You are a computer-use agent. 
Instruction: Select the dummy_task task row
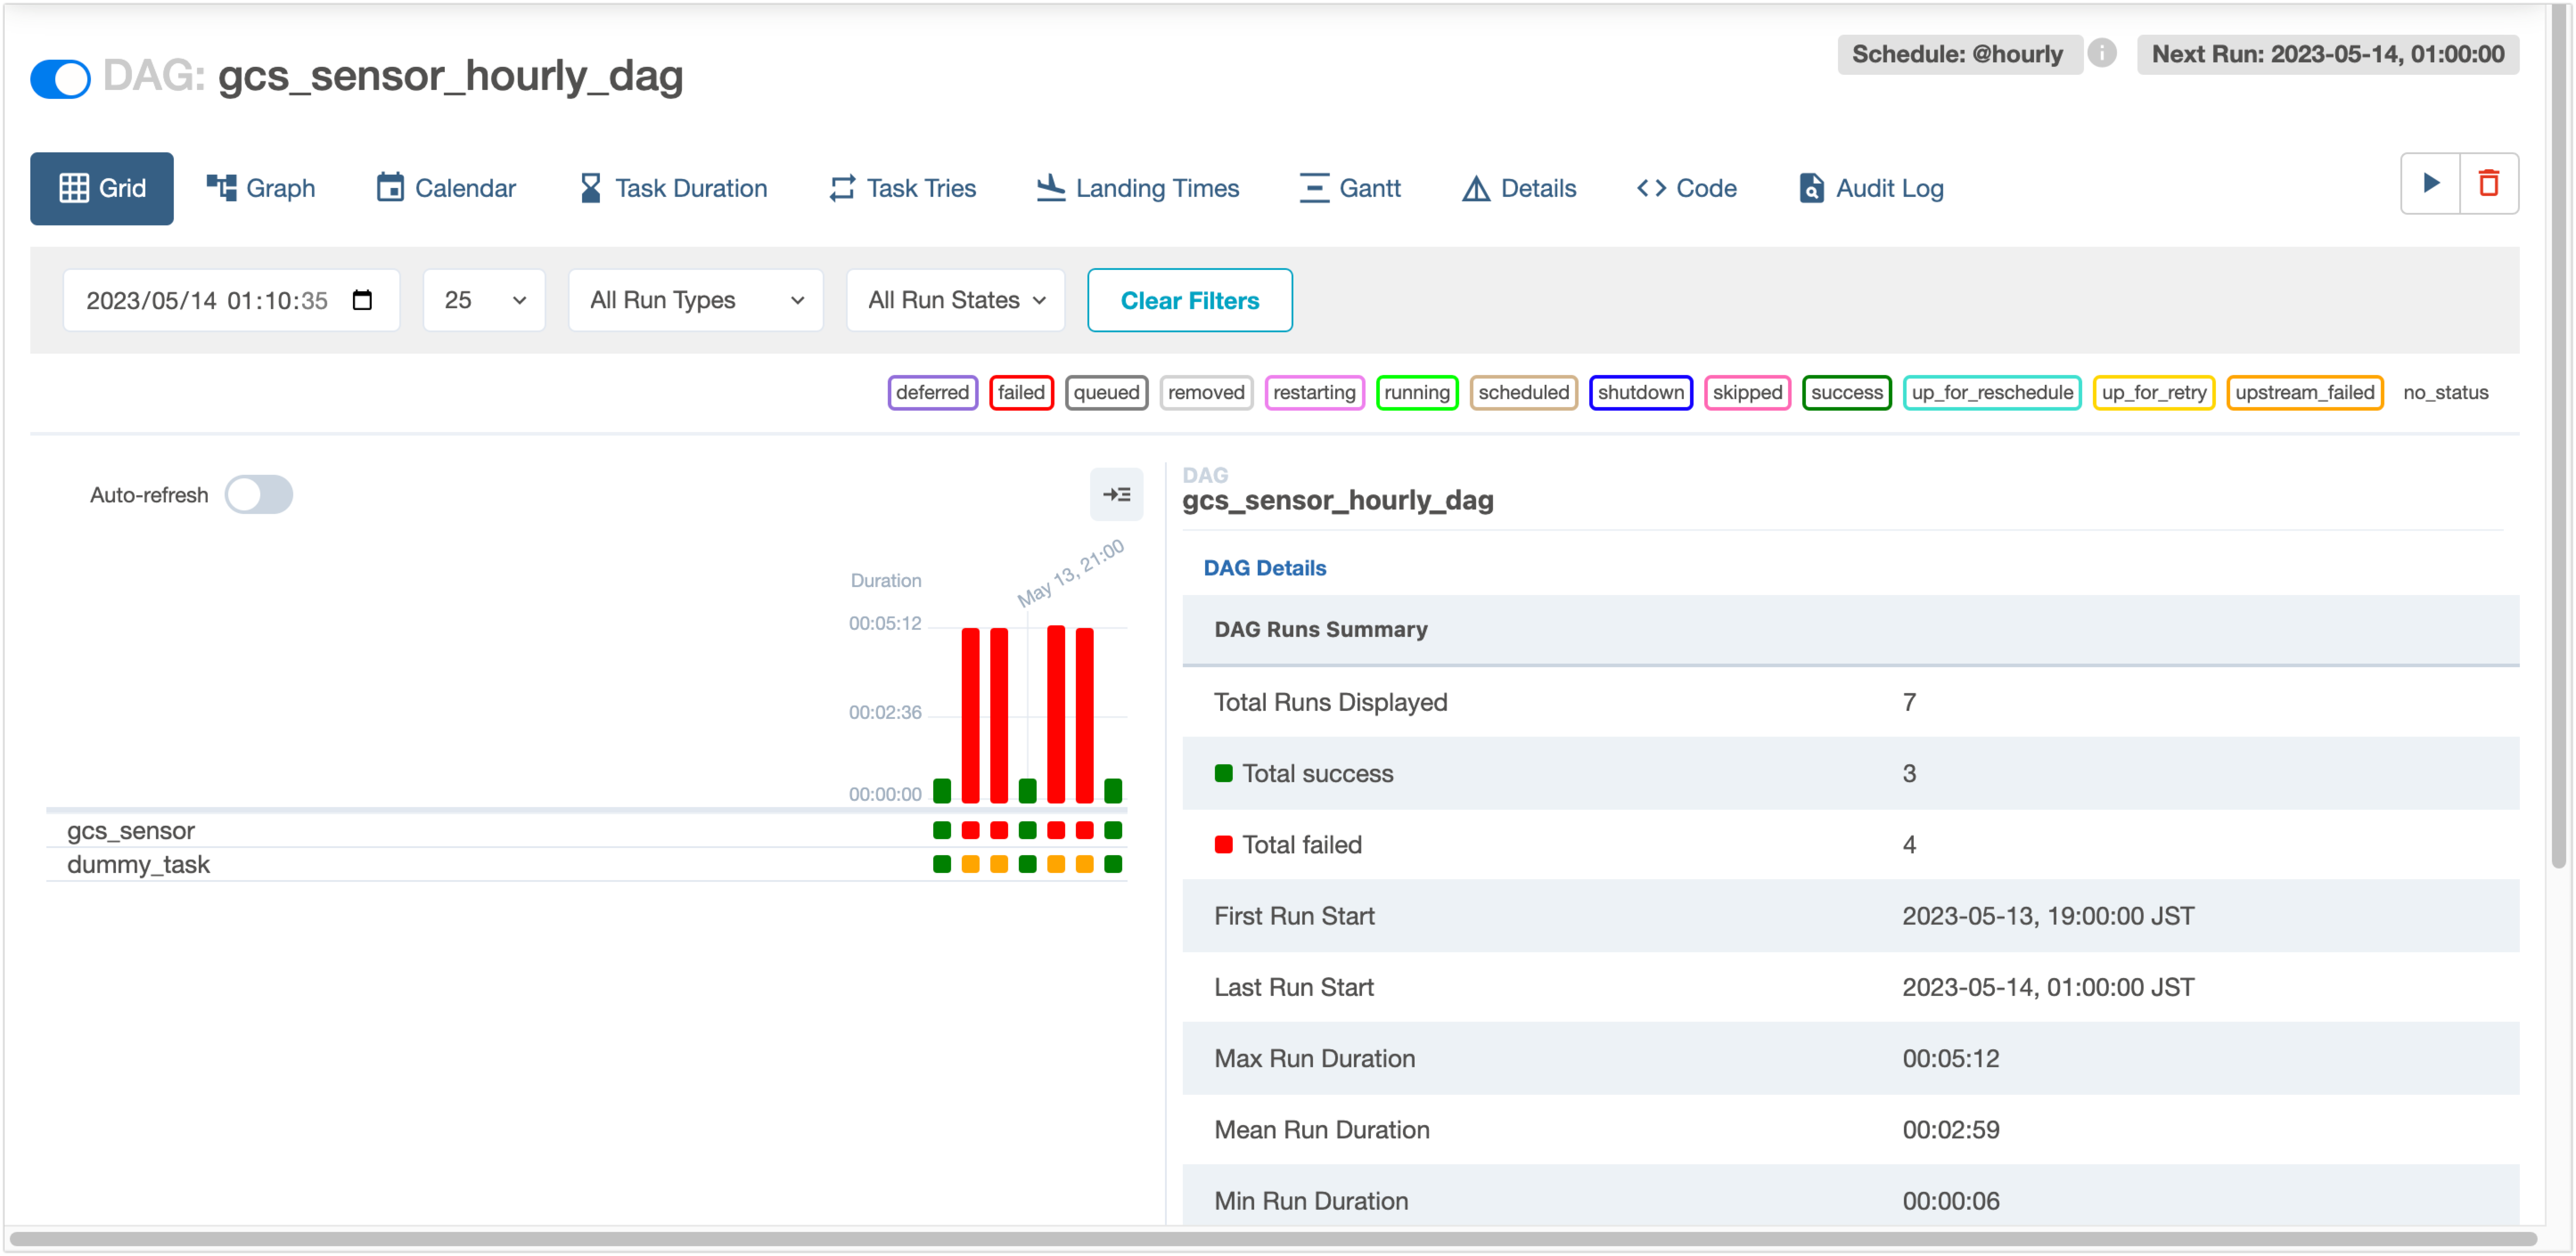[586, 865]
